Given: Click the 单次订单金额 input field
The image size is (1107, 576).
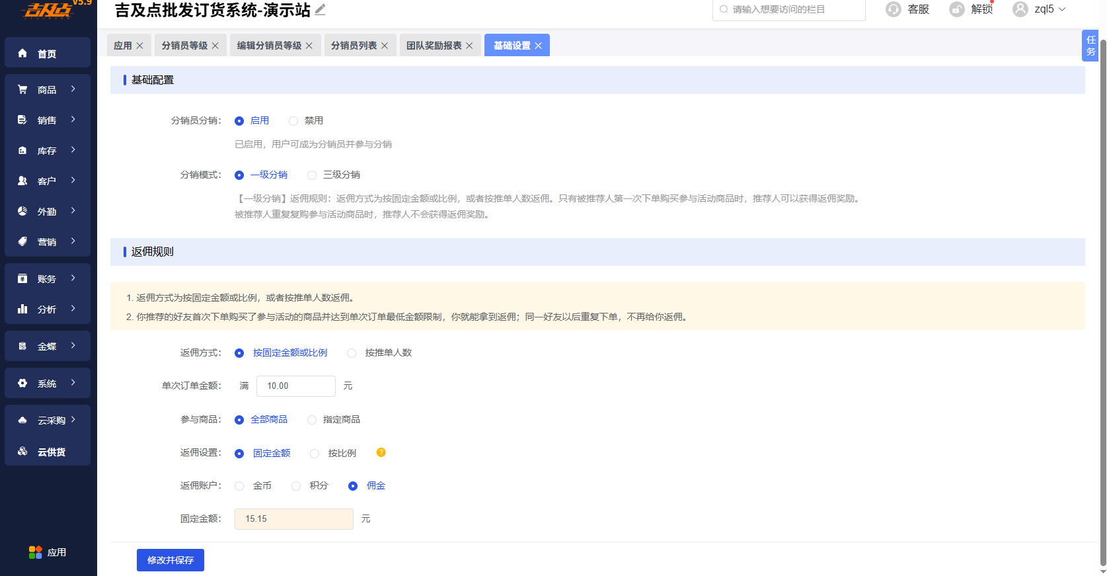Looking at the screenshot, I should pos(295,386).
